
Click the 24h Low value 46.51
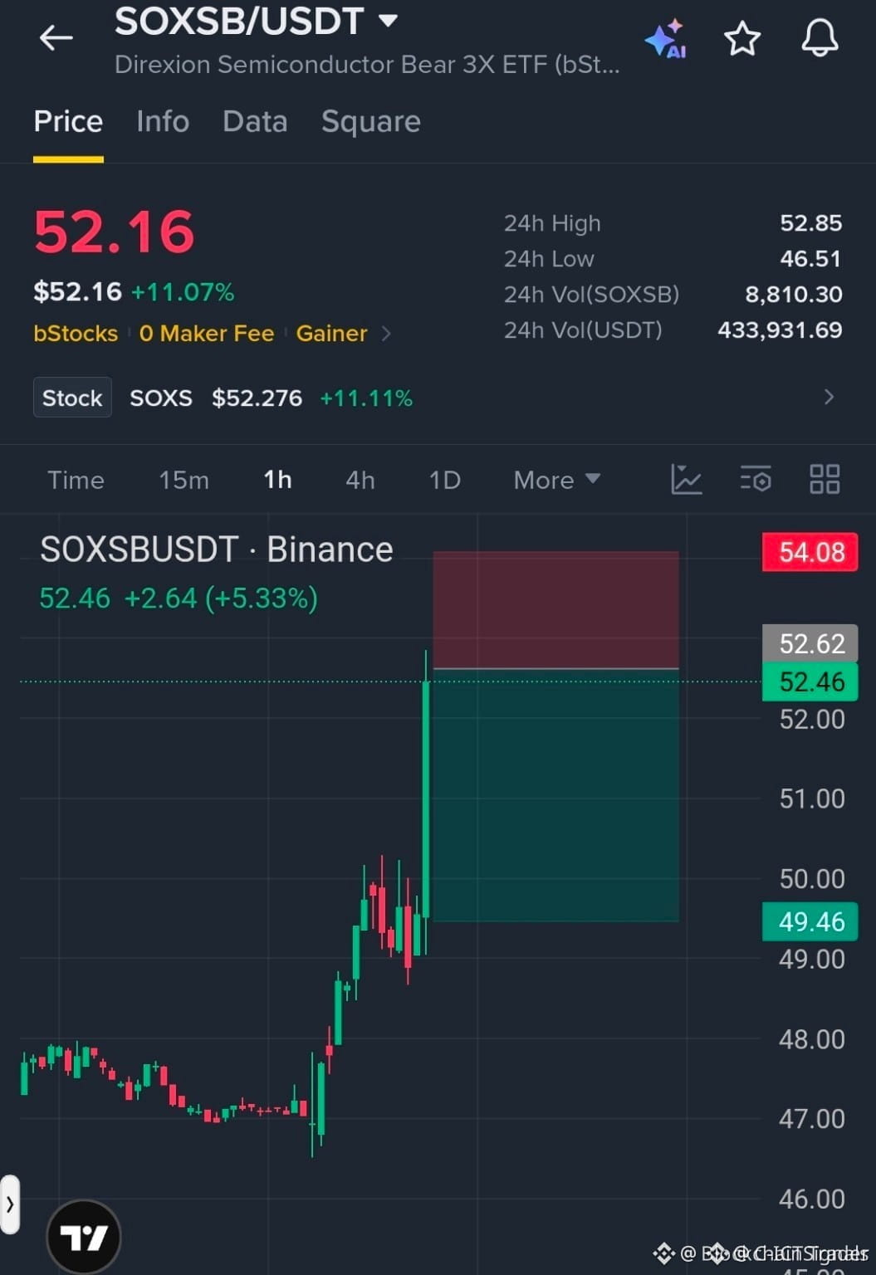coord(811,259)
